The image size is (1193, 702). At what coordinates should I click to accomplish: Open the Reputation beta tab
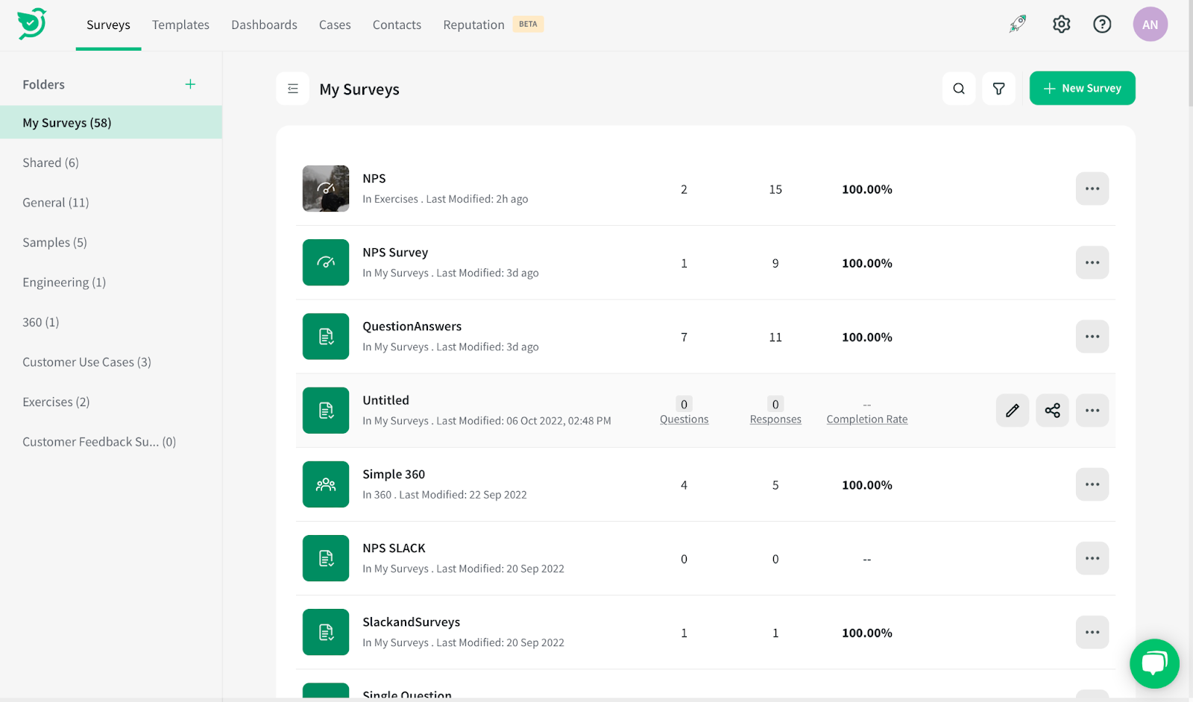493,25
